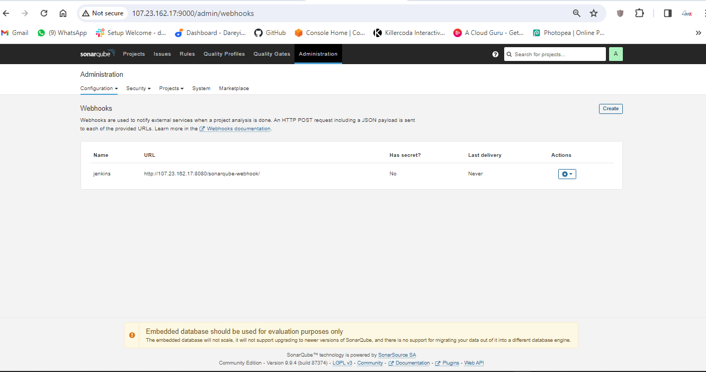This screenshot has width=706, height=372.
Task: Click the SonarQube logo in navbar
Action: (97, 54)
